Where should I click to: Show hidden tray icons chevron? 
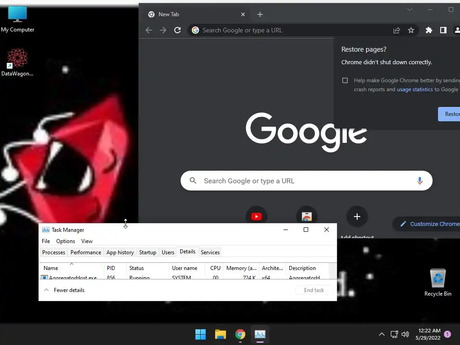[382, 334]
